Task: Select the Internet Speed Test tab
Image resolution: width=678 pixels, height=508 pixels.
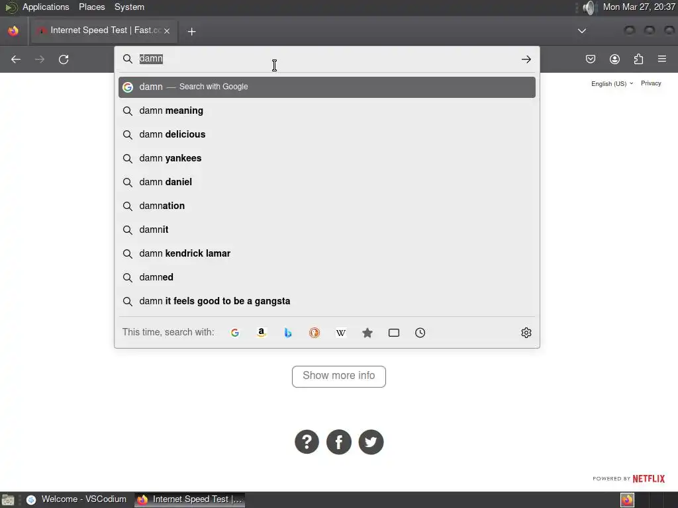Action: click(x=104, y=30)
